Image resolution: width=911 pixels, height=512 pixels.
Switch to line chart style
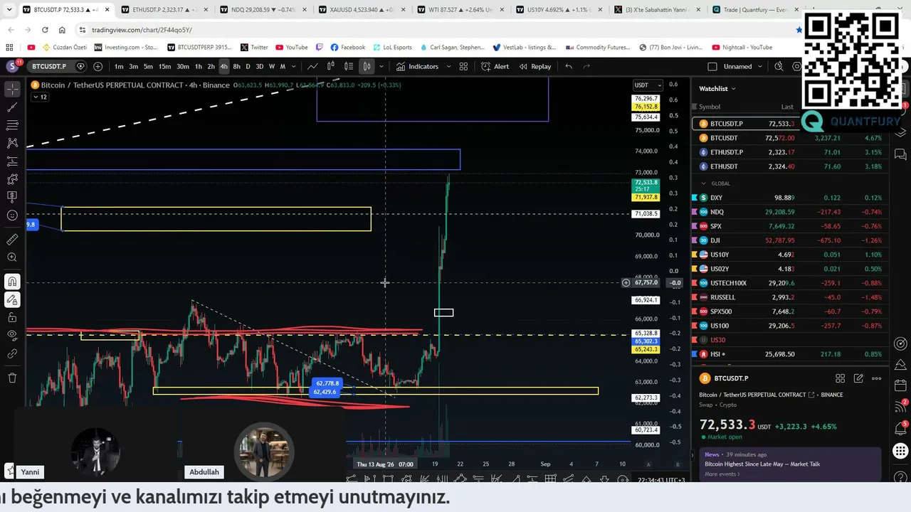tap(312, 66)
